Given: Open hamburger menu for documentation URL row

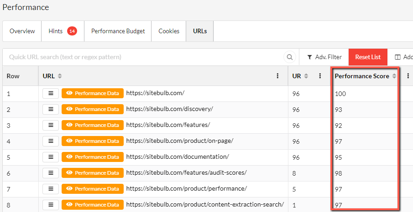Looking at the screenshot, I should [51, 157].
